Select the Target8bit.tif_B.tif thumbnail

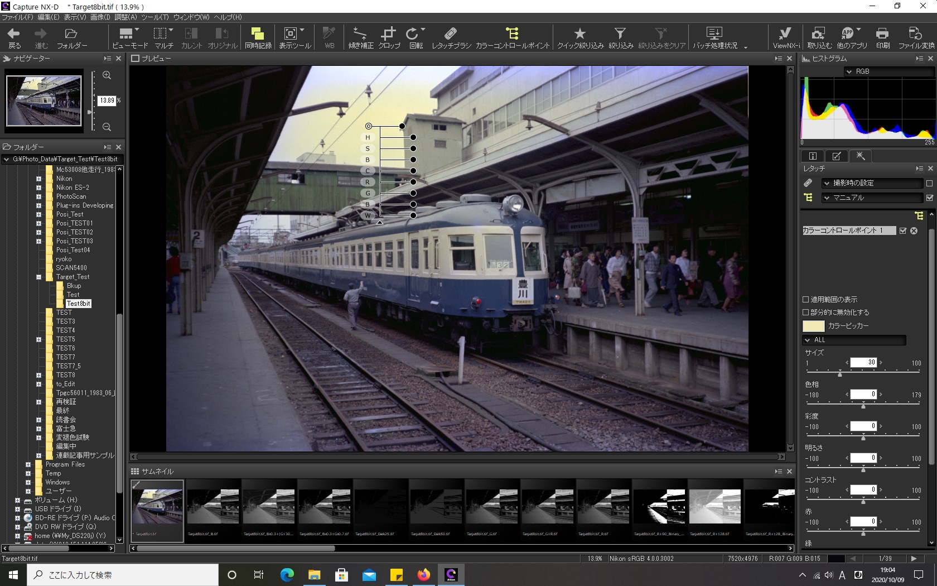click(x=213, y=511)
